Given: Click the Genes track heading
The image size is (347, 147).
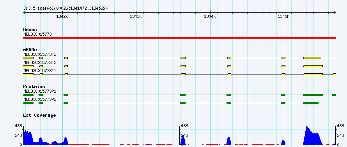Looking at the screenshot, I should coord(30,29).
